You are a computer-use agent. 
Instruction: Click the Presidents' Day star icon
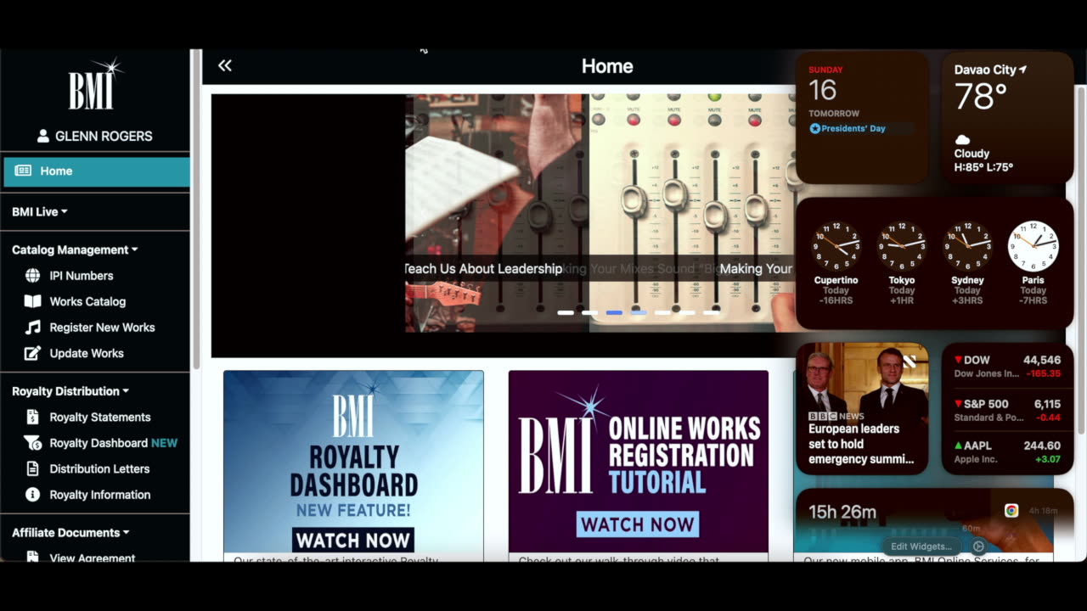pos(815,128)
